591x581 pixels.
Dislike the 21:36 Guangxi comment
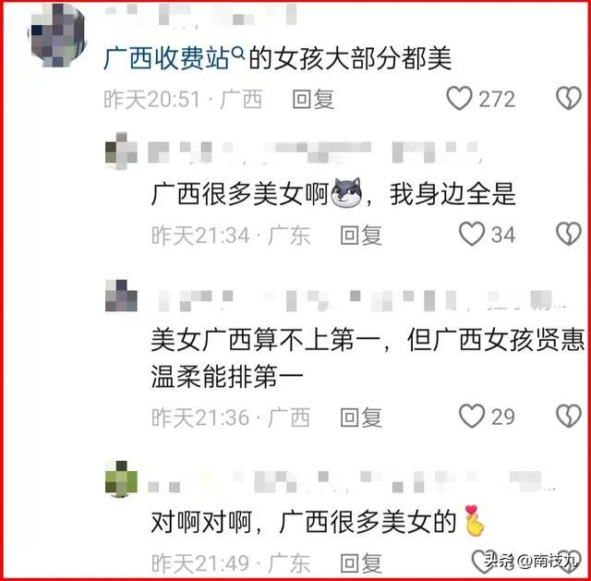click(569, 416)
